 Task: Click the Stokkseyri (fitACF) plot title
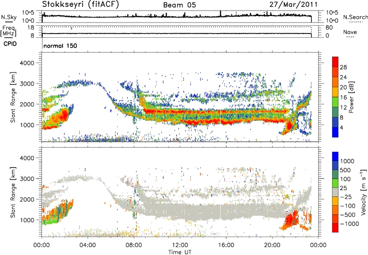[80, 4]
